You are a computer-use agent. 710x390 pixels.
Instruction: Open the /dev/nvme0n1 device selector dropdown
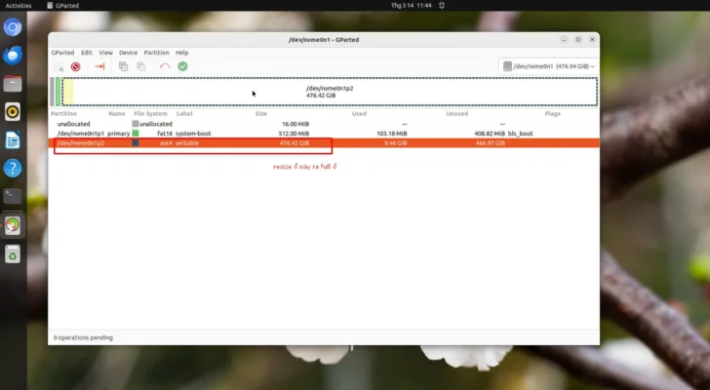click(548, 66)
